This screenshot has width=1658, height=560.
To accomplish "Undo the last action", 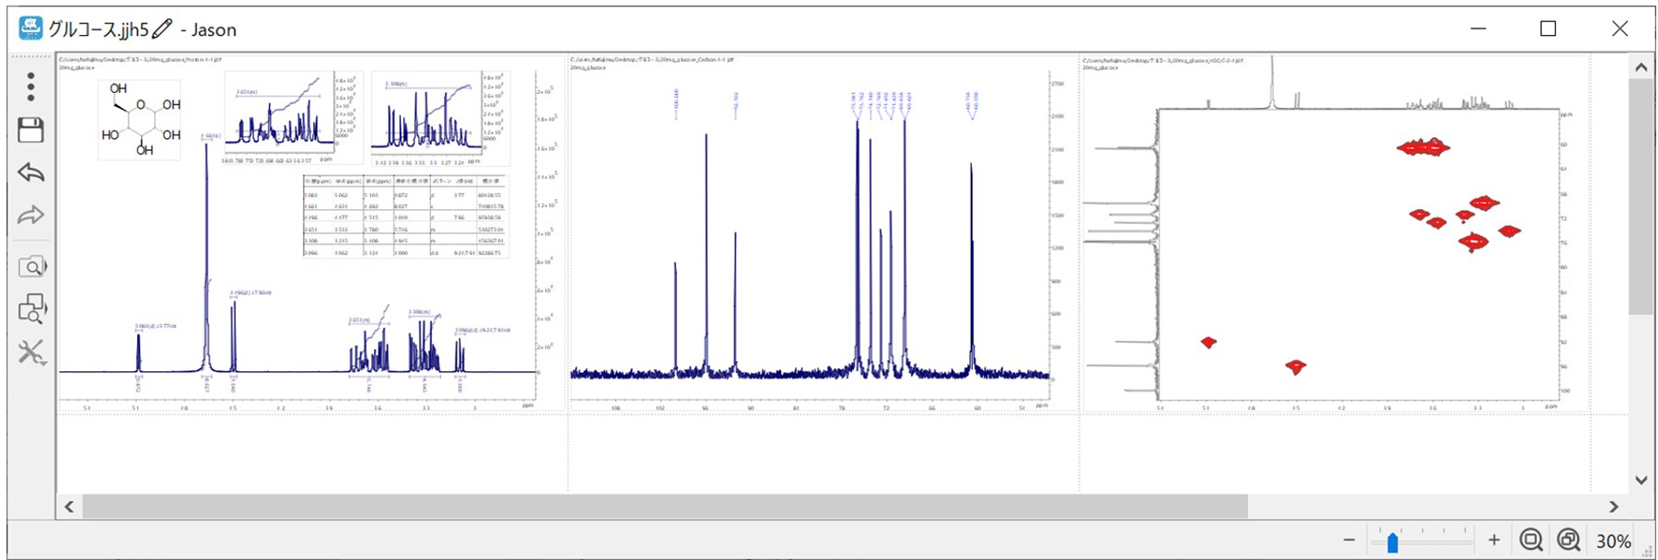I will tap(30, 172).
